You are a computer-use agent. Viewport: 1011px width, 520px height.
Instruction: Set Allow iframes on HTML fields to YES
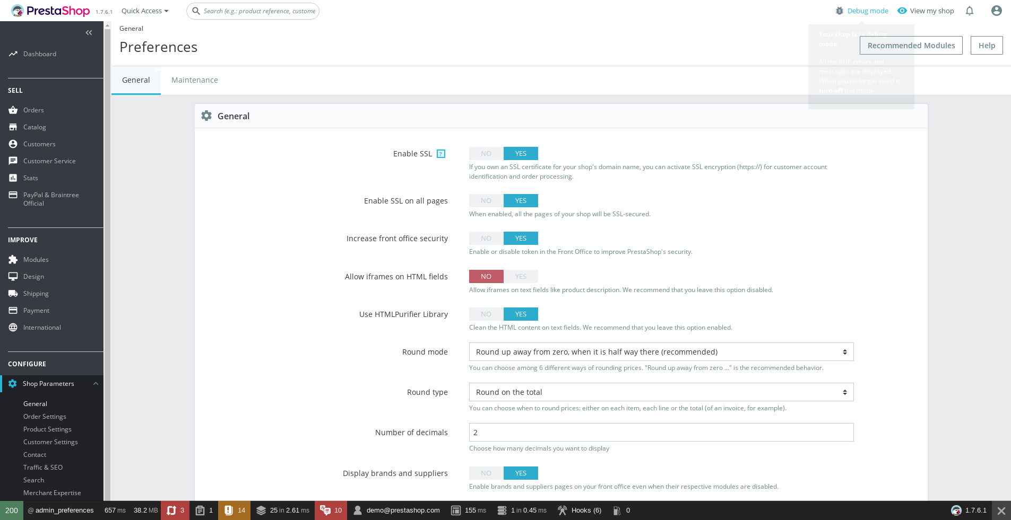click(x=521, y=277)
